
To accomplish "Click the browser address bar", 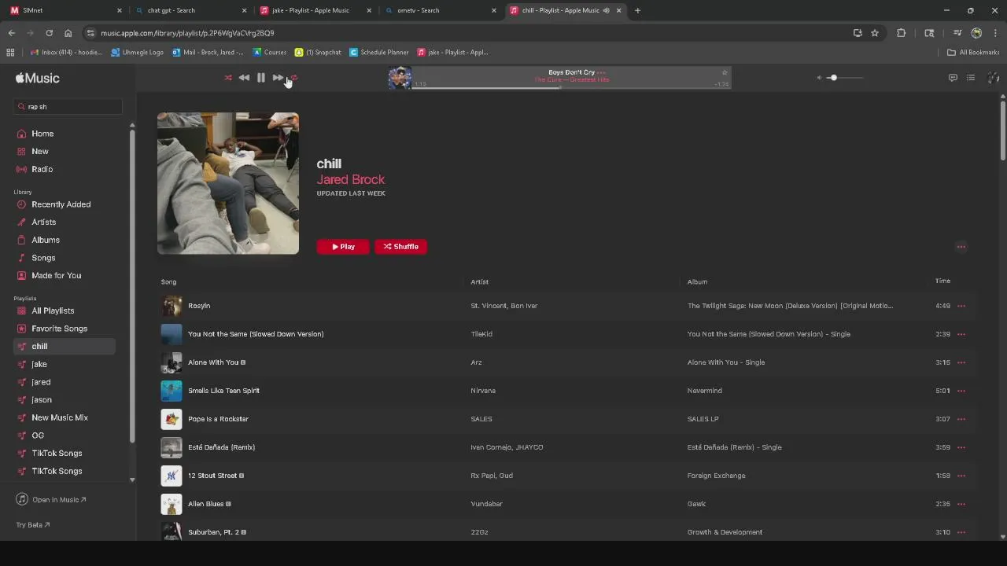I will (464, 33).
